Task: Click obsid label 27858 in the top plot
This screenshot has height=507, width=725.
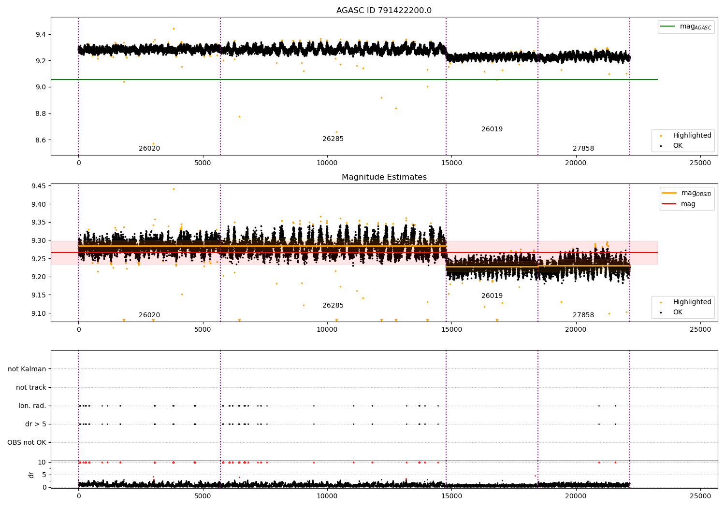Action: tap(583, 148)
